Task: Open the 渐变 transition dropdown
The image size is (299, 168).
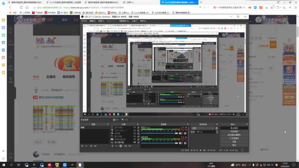Action: point(203,128)
